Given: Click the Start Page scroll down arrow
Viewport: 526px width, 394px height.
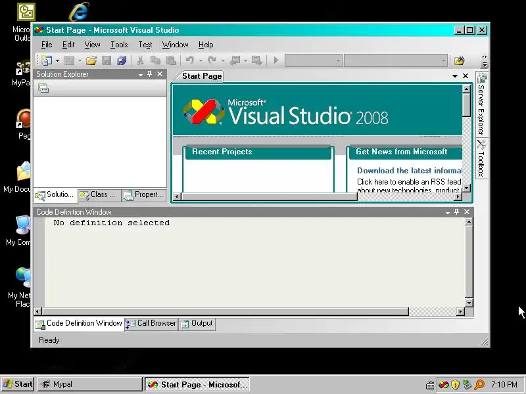Looking at the screenshot, I should coord(466,188).
